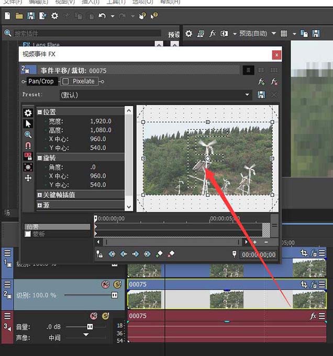
Task: Select the move freely cross-arrow tool
Action: (28, 178)
